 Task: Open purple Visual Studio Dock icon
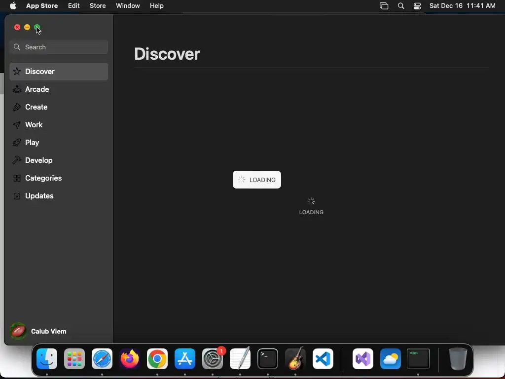click(x=363, y=359)
